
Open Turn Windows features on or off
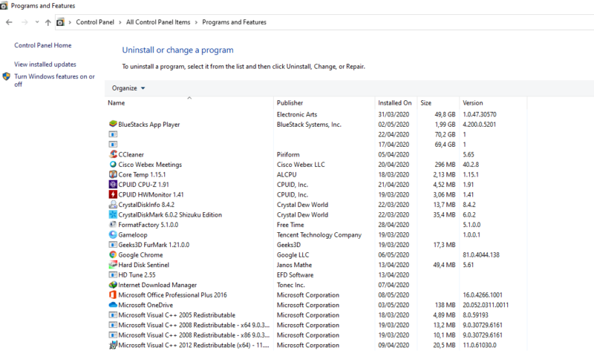pyautogui.click(x=54, y=80)
